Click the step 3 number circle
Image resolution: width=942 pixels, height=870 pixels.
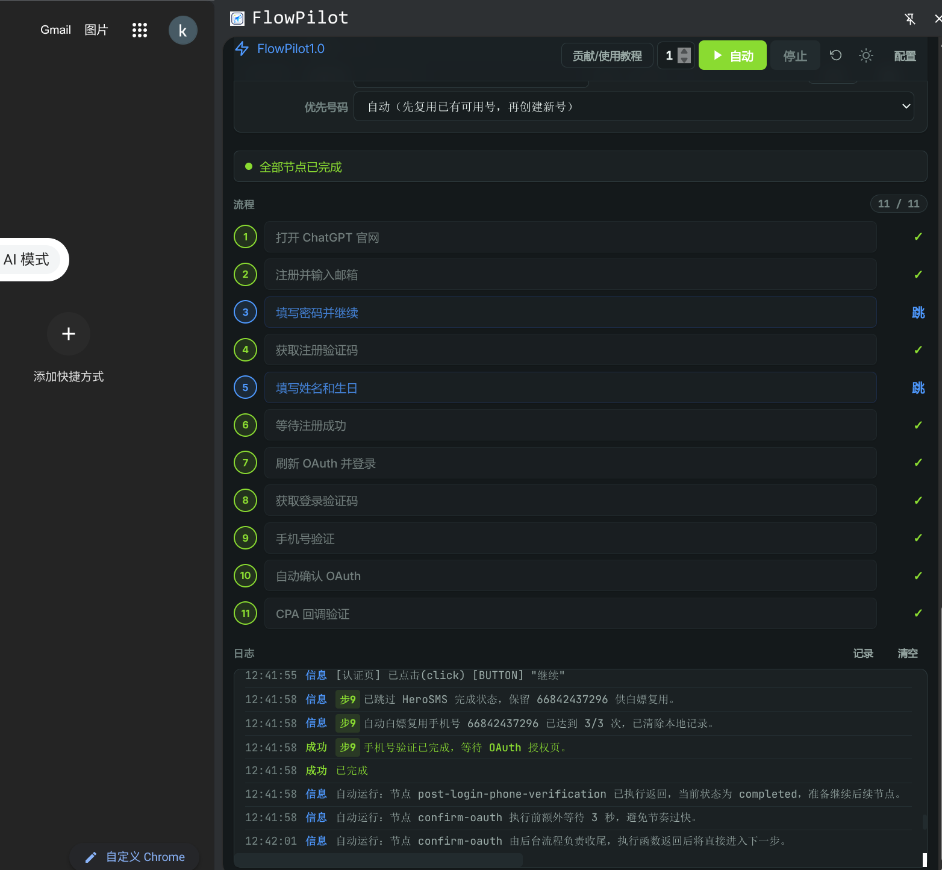[245, 312]
